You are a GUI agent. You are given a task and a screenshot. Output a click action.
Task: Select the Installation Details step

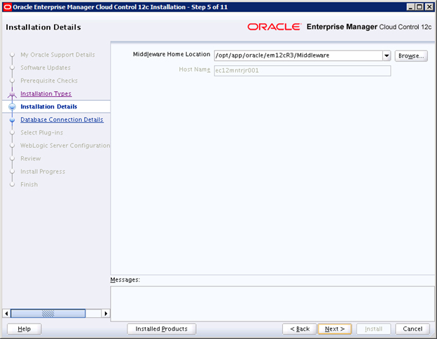coord(48,106)
